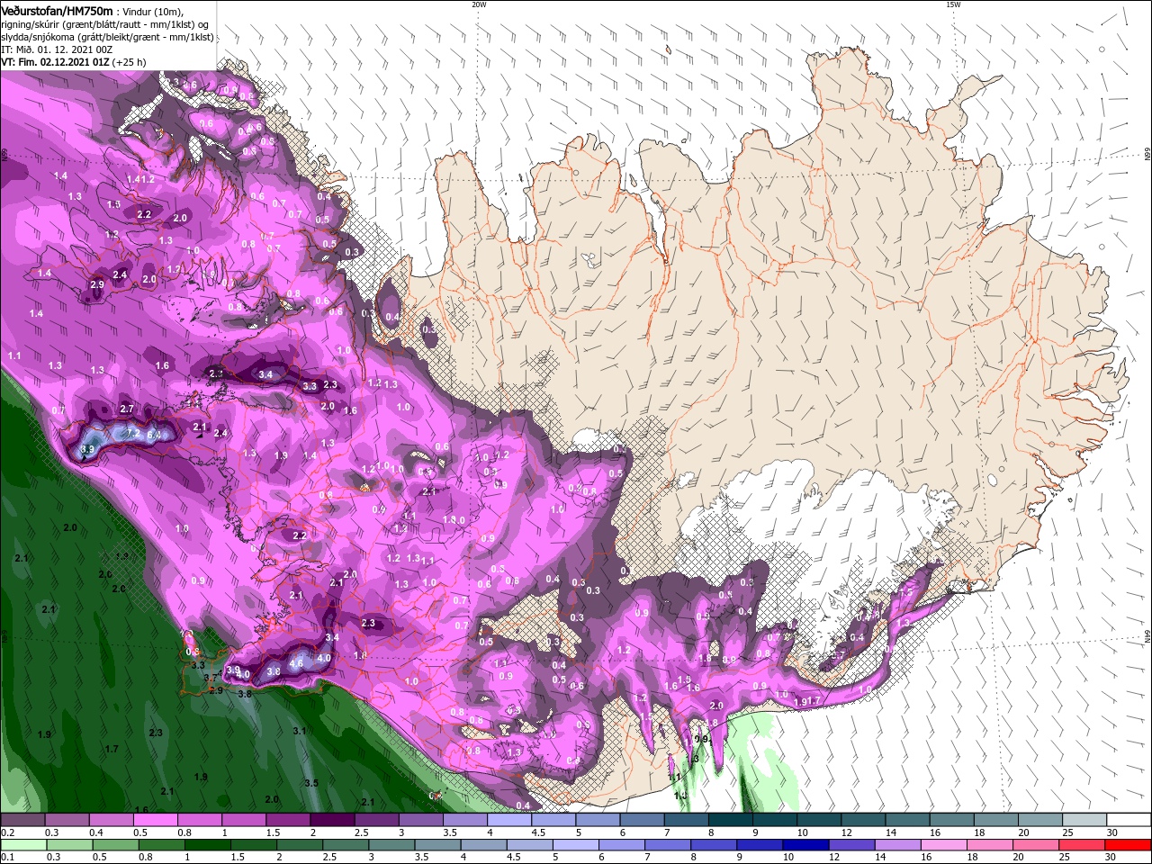Click the 30 label in the upper legend

coord(1112,832)
